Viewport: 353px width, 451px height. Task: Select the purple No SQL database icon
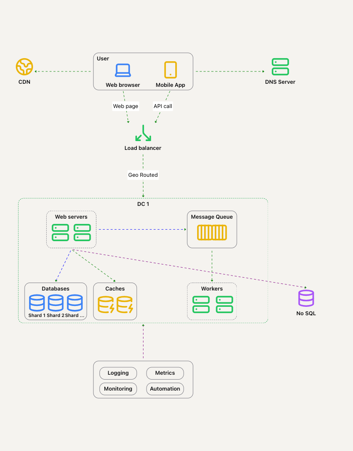(306, 298)
